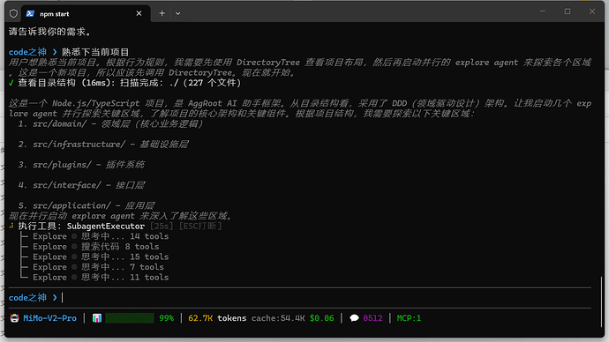This screenshot has width=609, height=342.
Task: Click the src/infrastructure/ list line
Action: (103, 145)
